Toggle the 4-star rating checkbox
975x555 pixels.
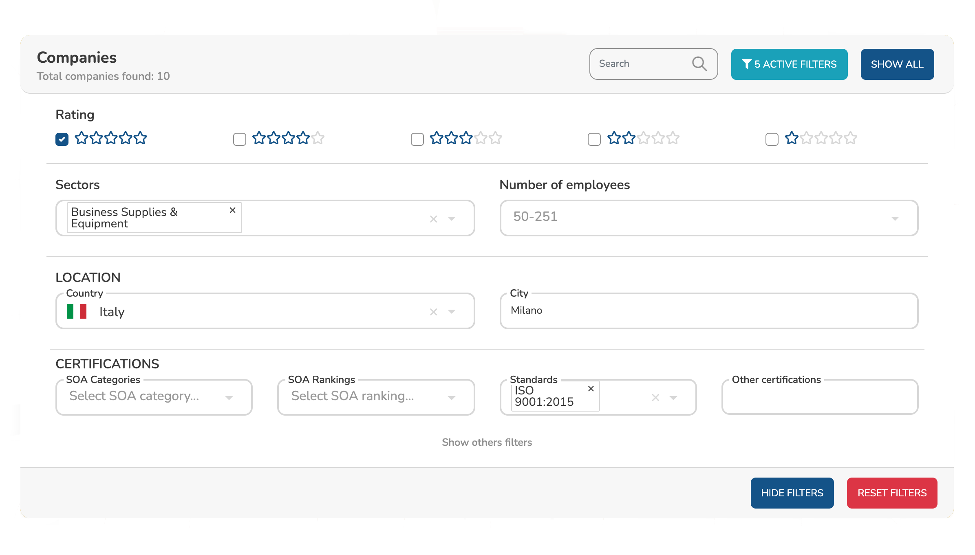(239, 139)
